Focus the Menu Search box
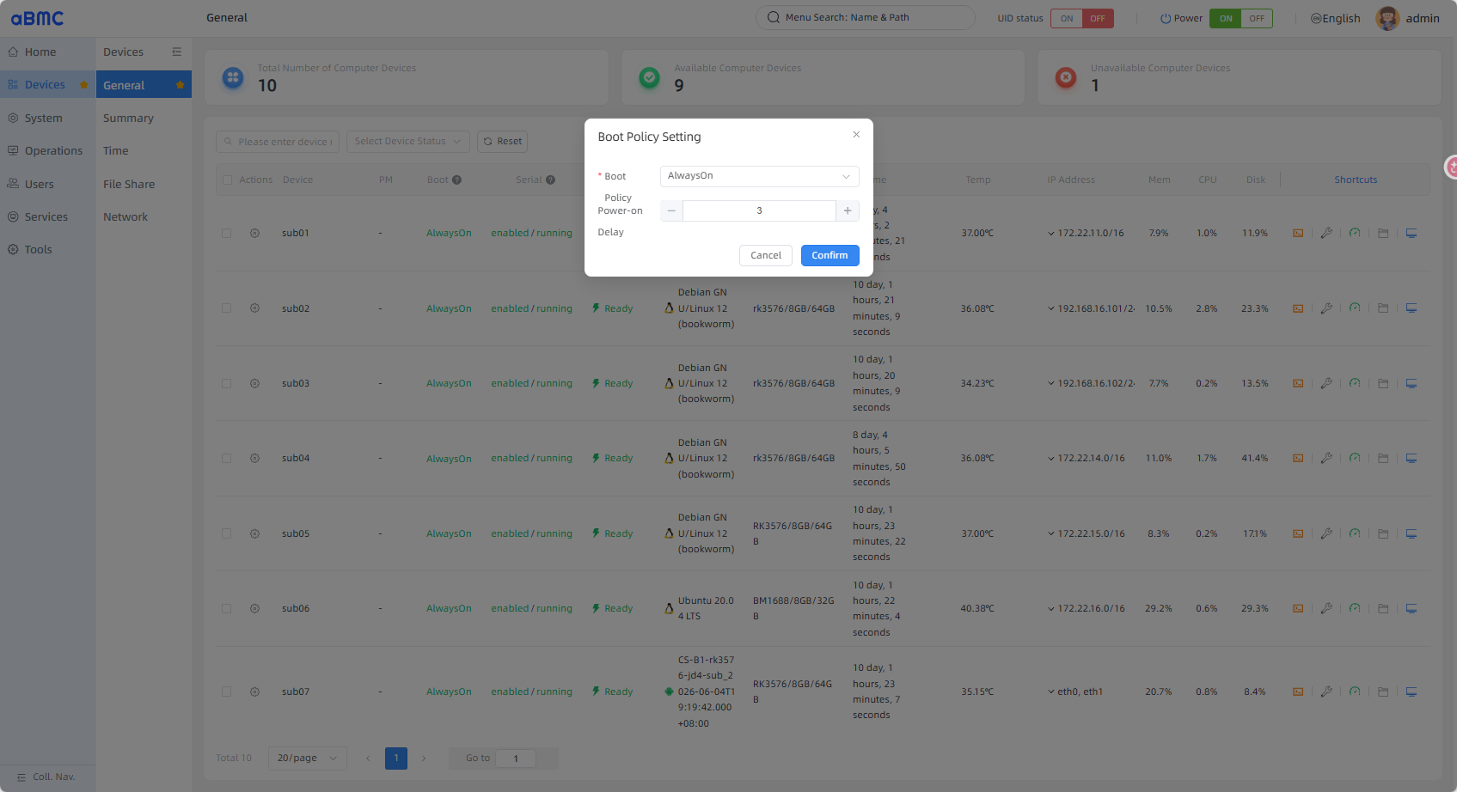 click(x=866, y=17)
